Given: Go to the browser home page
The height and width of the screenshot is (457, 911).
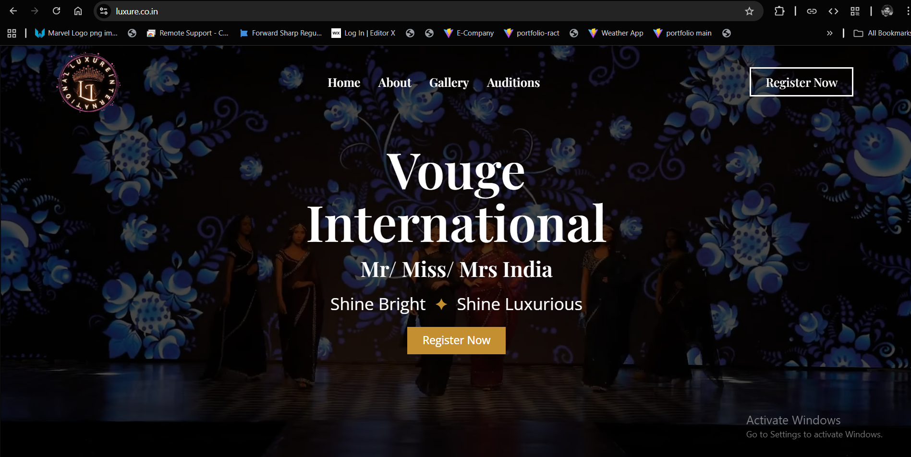Looking at the screenshot, I should [x=78, y=11].
